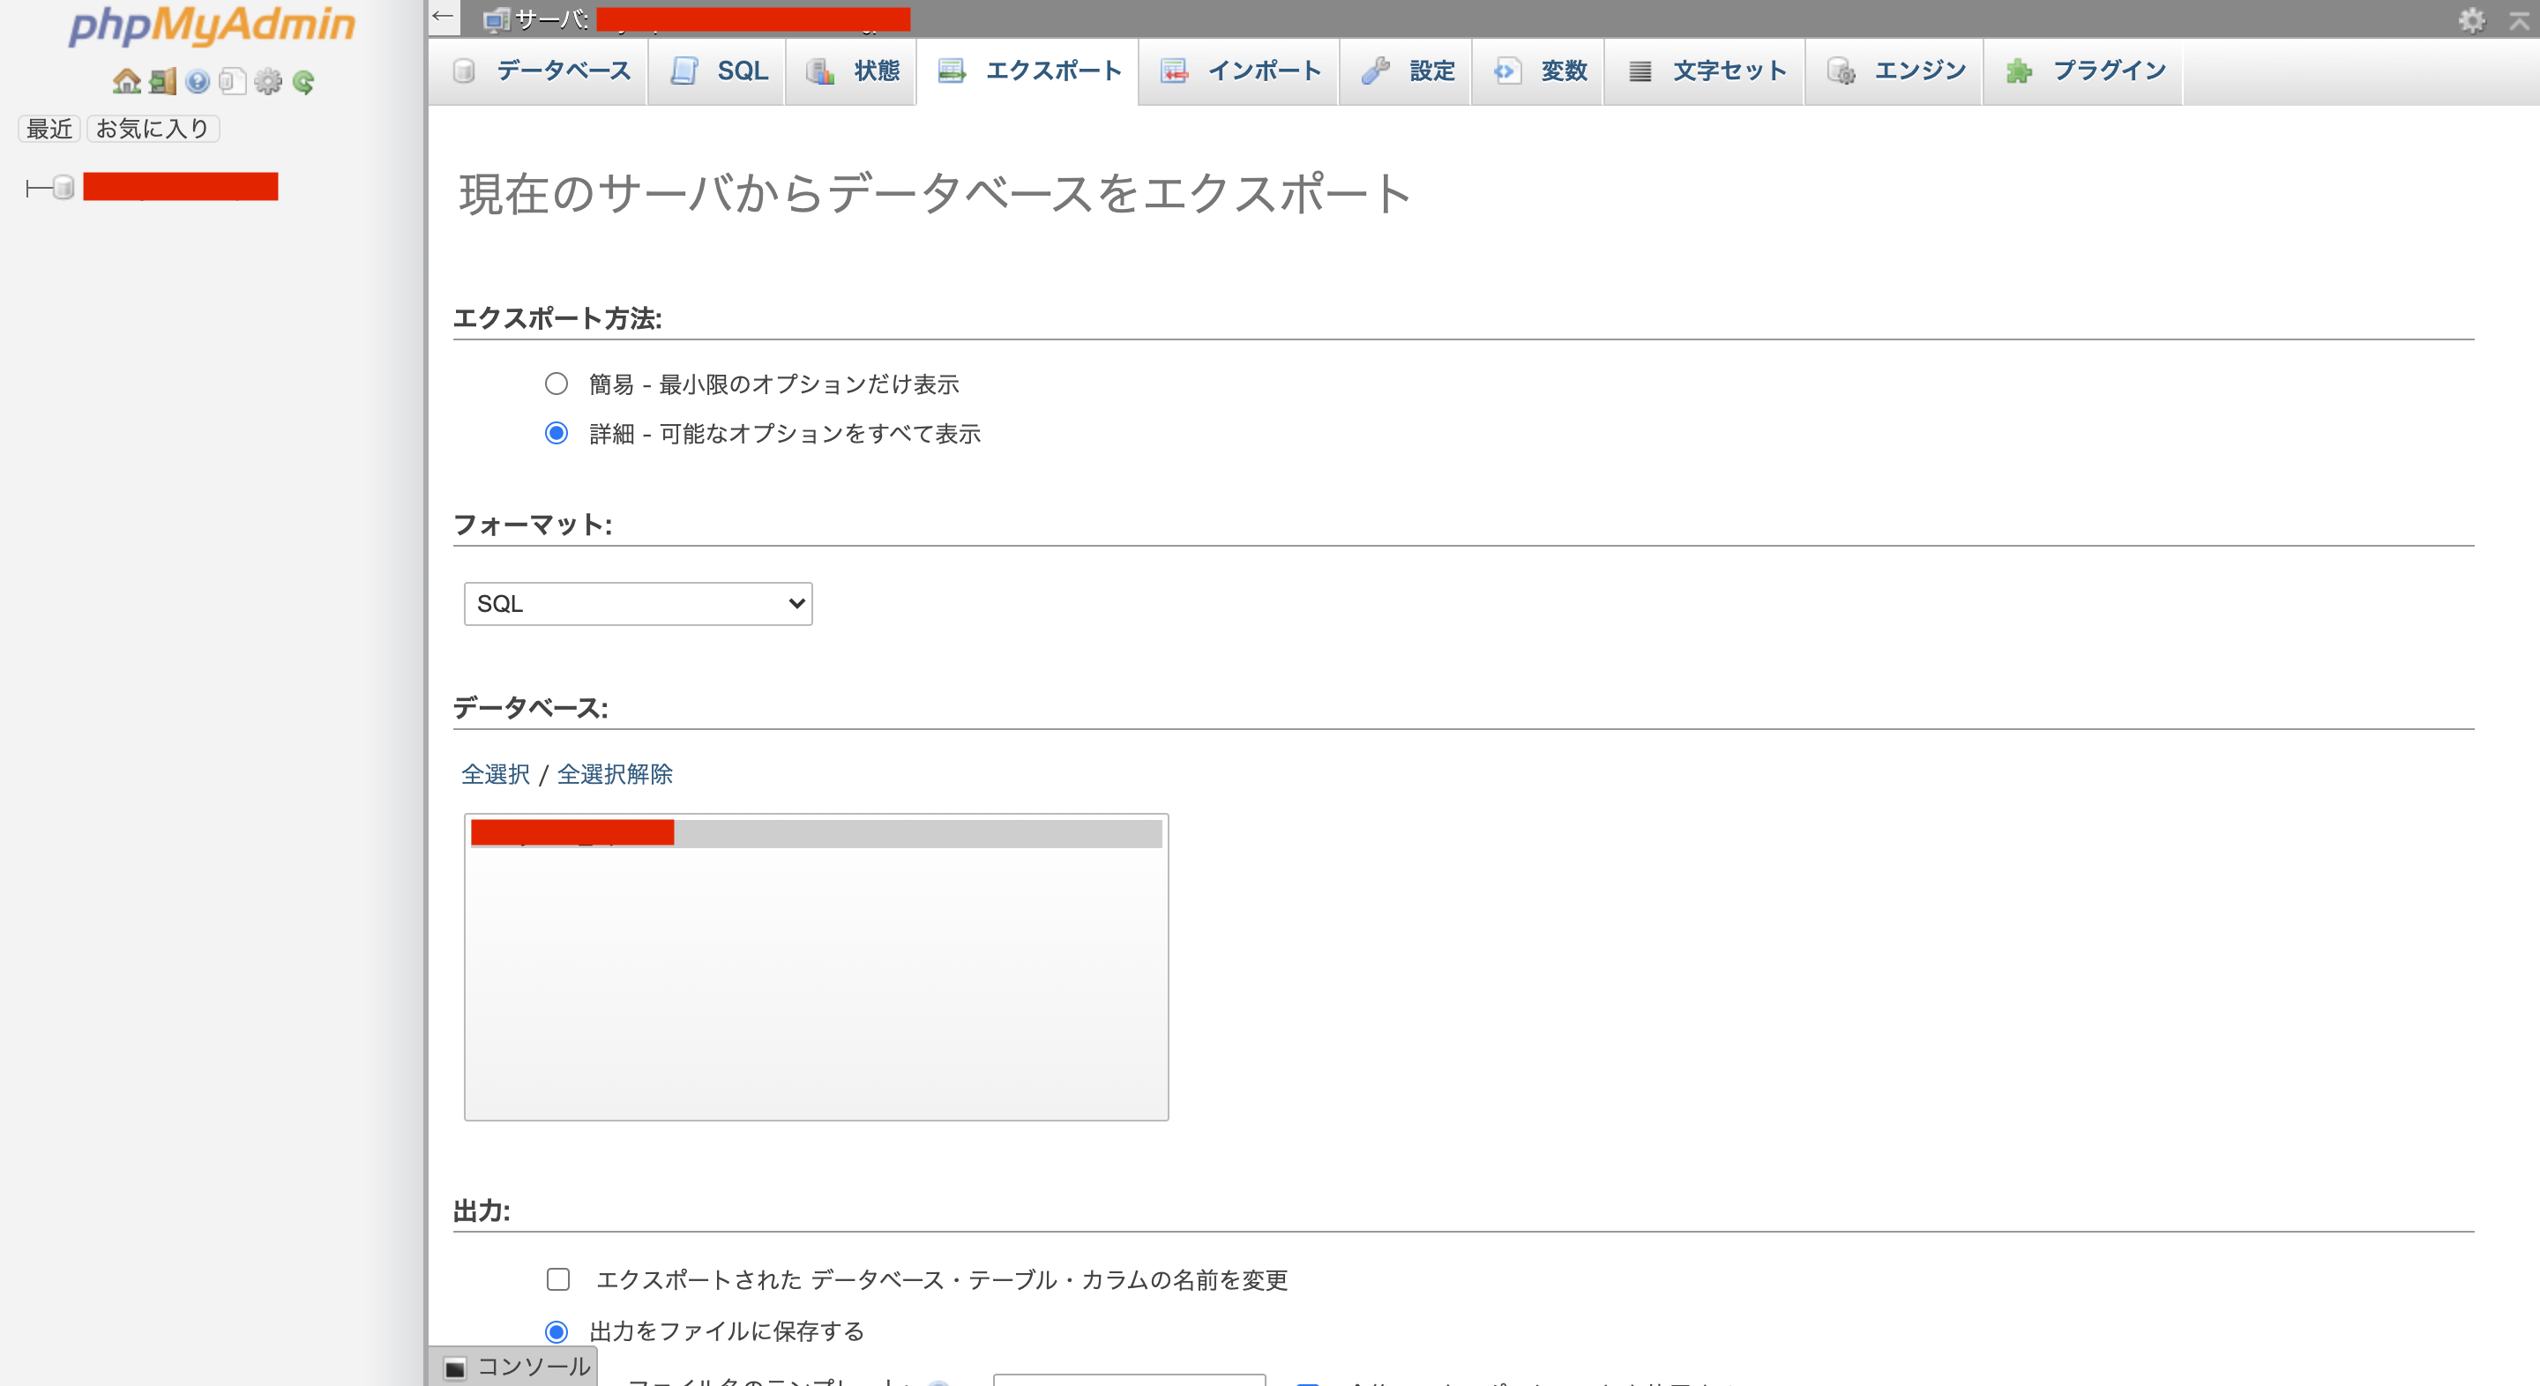
Task: Open the フォーマット SQL dropdown
Action: [637, 602]
